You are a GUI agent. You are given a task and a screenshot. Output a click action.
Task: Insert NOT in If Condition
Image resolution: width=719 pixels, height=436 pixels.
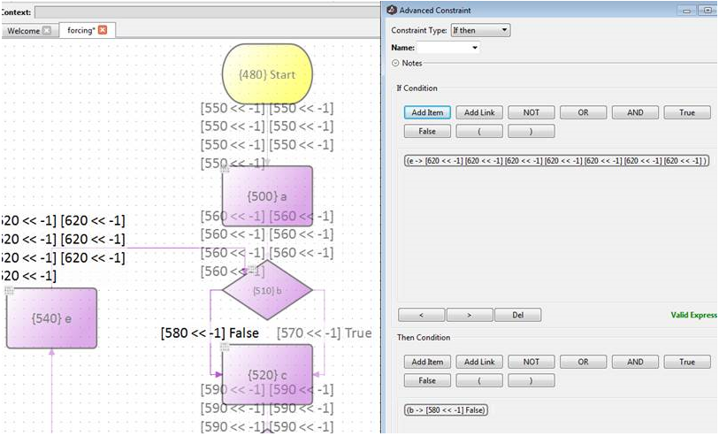(x=531, y=112)
